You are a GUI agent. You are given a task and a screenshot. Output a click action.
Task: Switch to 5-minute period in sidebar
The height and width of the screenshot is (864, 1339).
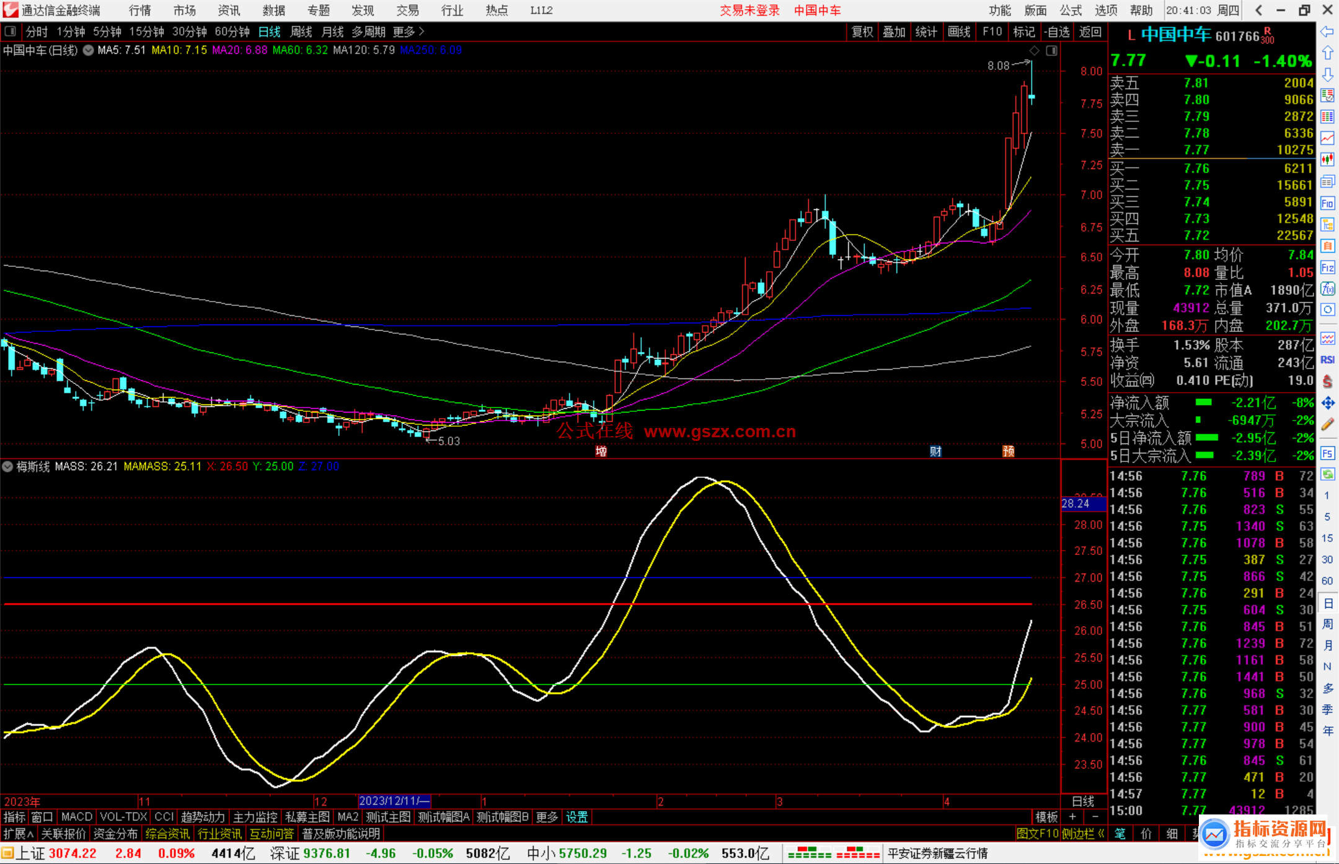point(1327,517)
